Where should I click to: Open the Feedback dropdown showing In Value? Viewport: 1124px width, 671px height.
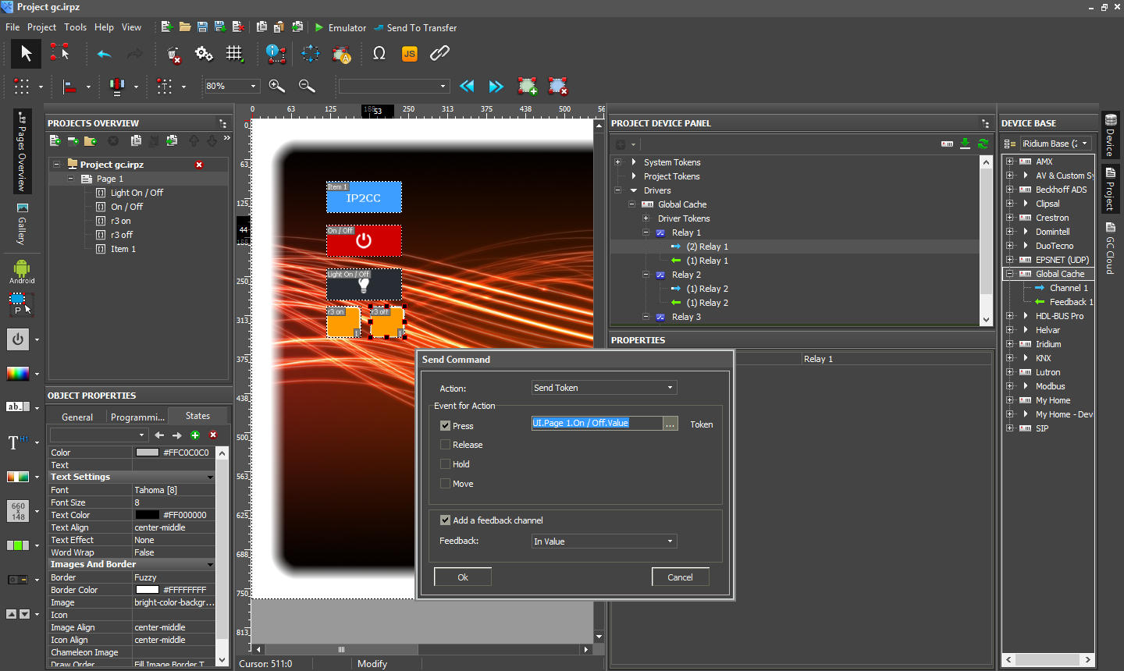point(603,541)
